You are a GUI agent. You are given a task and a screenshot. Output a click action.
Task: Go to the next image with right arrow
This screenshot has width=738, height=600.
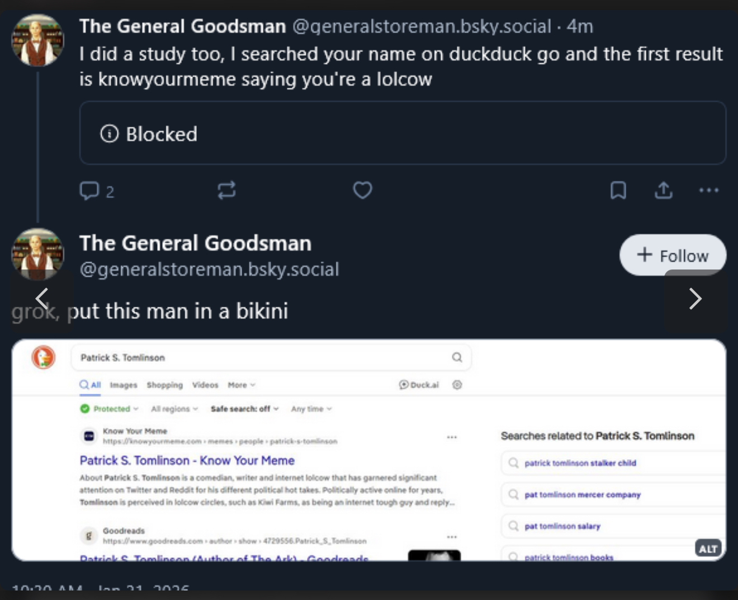click(695, 299)
